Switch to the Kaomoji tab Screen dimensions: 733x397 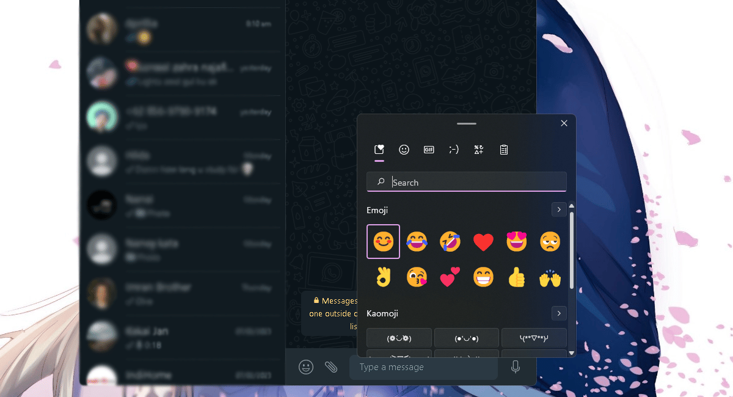[454, 150]
